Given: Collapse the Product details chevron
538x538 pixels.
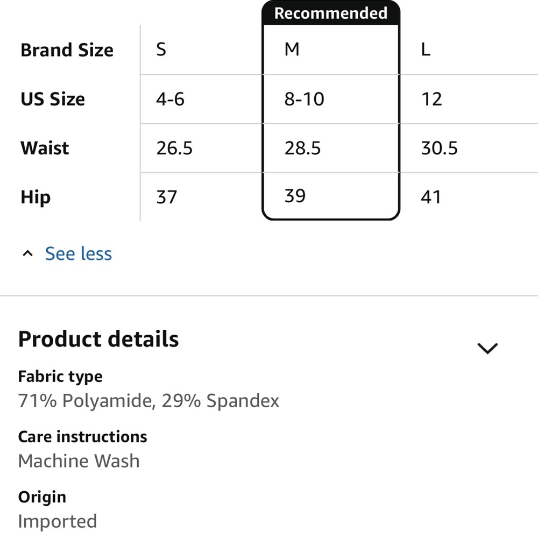Looking at the screenshot, I should [487, 348].
